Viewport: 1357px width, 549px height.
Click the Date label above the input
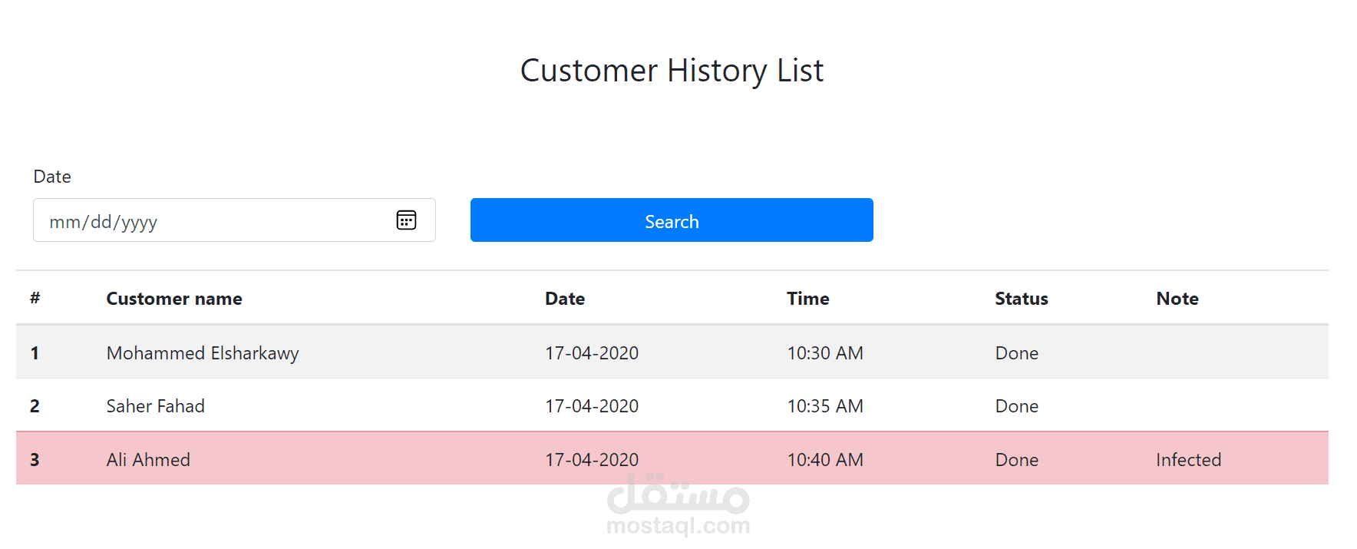(x=52, y=177)
